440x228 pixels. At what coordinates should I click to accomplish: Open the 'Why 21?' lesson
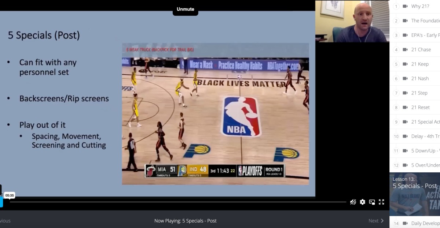pos(421,6)
